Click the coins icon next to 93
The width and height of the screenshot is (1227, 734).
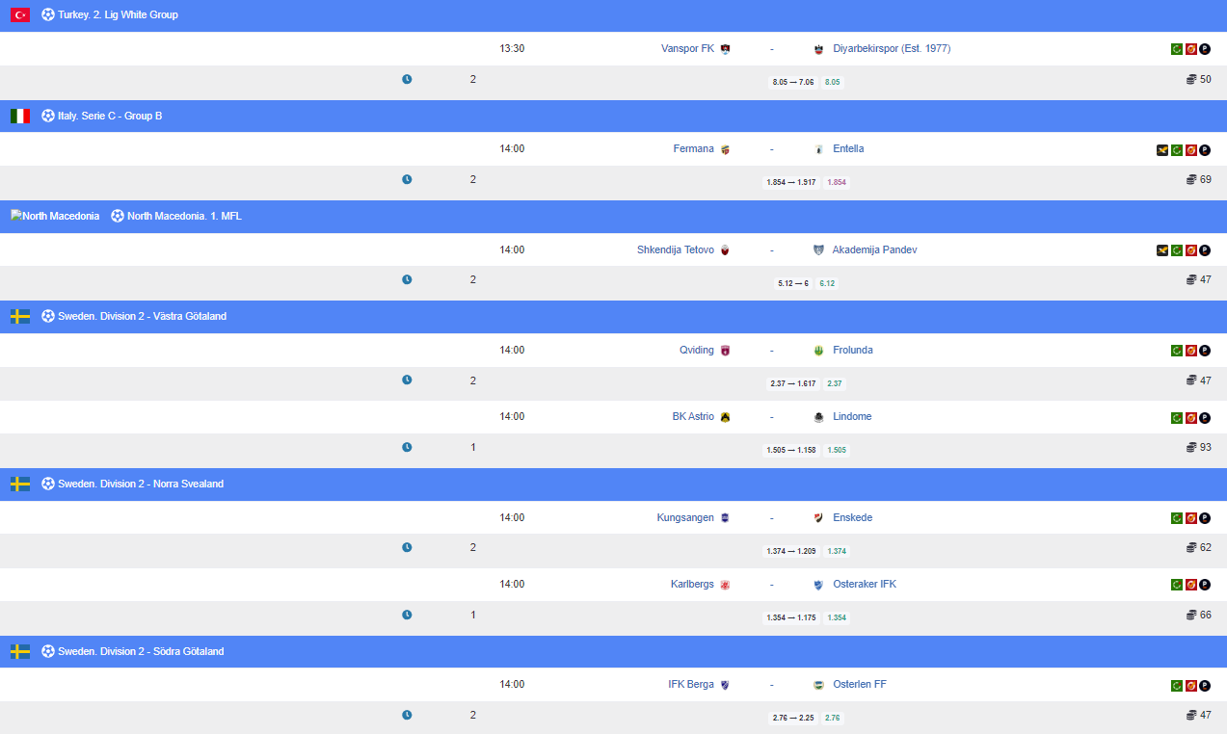(x=1191, y=447)
